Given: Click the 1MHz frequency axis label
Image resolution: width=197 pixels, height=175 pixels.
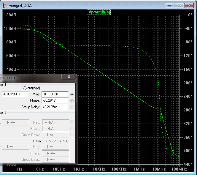Looking at the screenshot, I should (139, 169).
